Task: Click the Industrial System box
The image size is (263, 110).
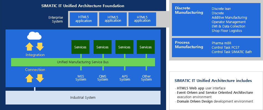Action: (x=83, y=98)
